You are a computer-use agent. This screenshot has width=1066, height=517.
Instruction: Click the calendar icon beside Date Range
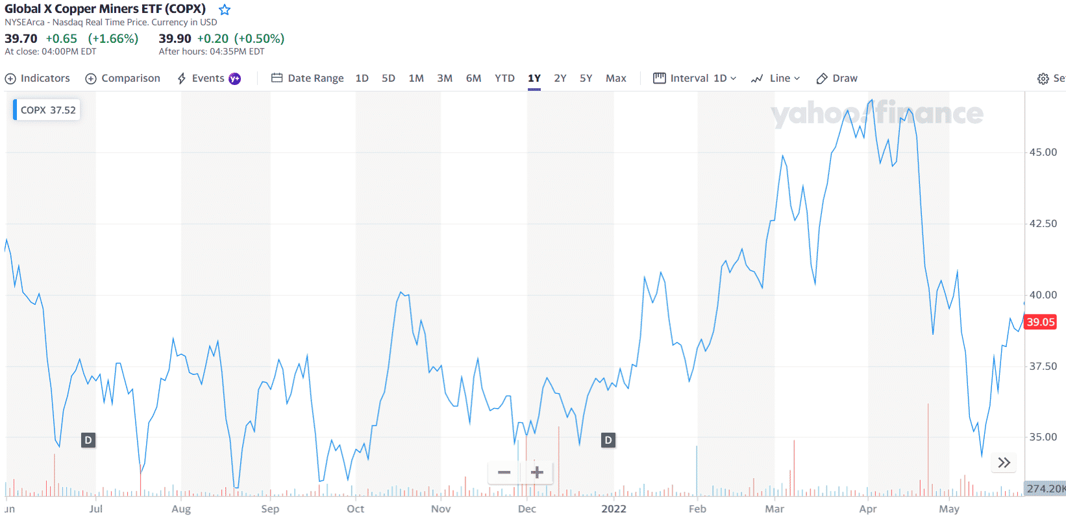point(277,78)
